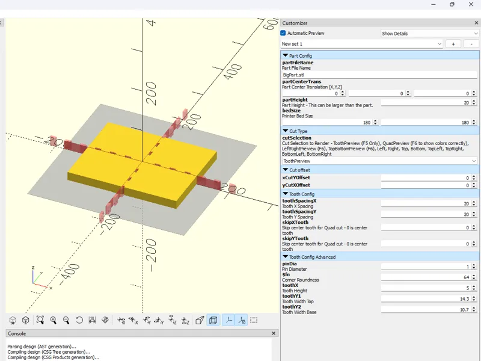Switch to the +X view

[121, 320]
